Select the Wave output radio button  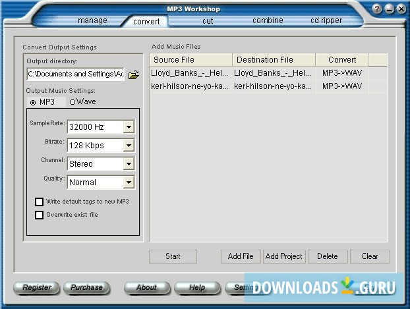[x=73, y=102]
